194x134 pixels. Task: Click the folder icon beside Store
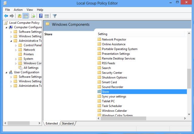99,92
